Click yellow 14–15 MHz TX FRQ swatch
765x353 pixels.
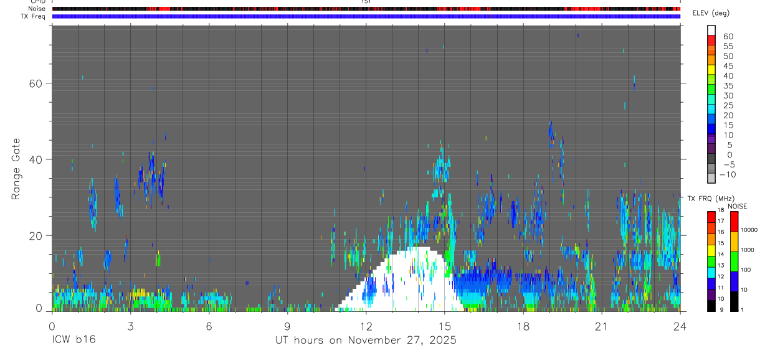pyautogui.click(x=711, y=250)
